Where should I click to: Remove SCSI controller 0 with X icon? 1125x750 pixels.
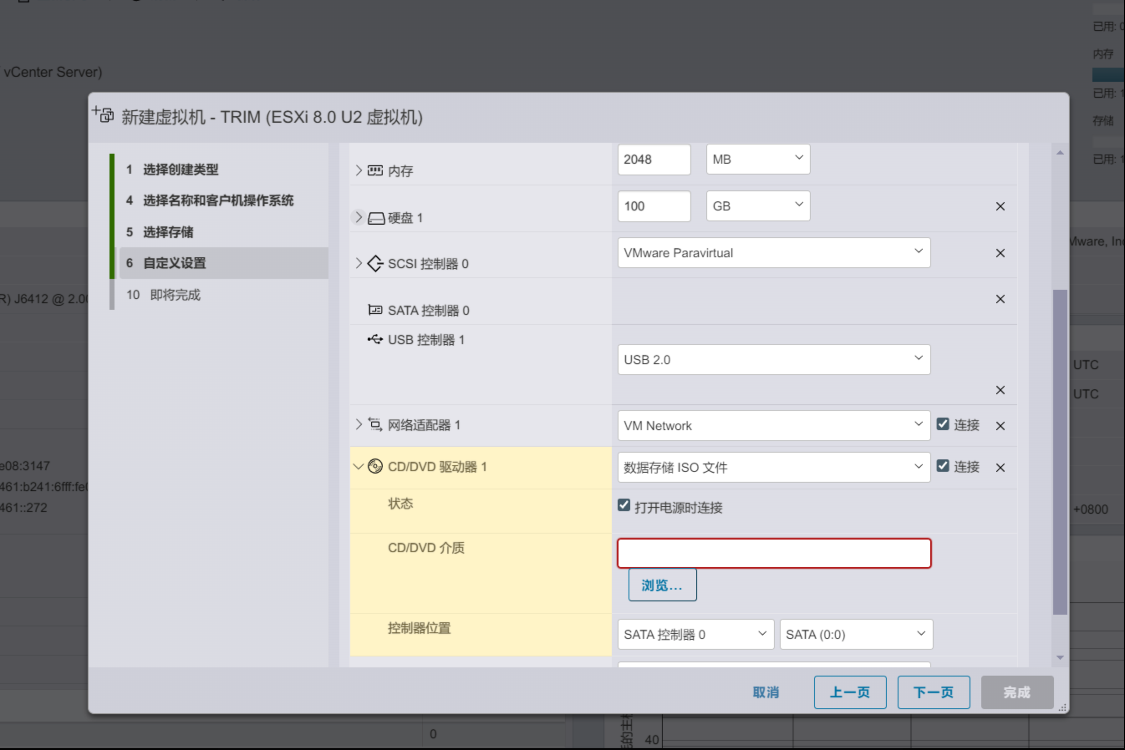pos(1000,253)
